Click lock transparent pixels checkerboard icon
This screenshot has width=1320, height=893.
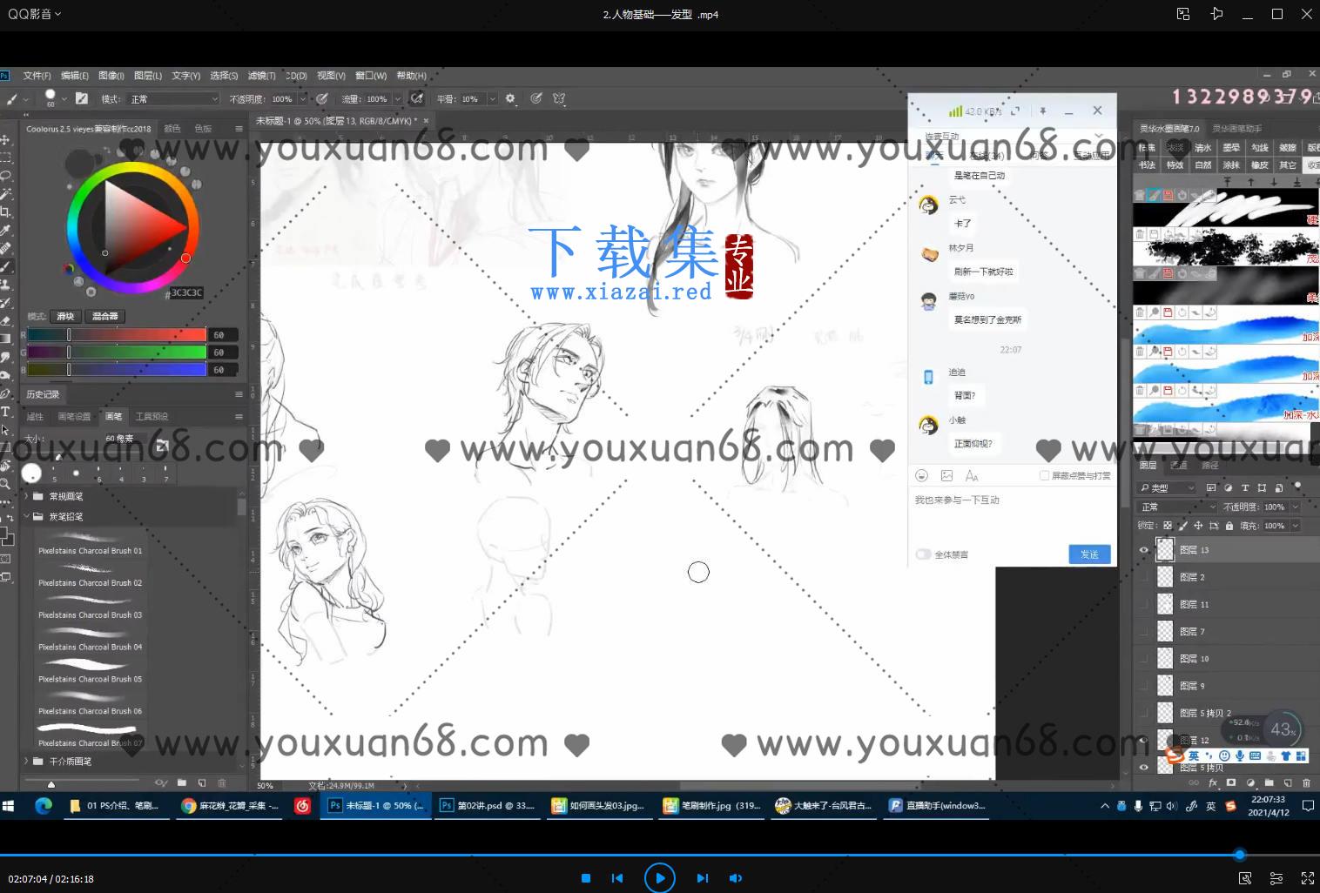1168,526
